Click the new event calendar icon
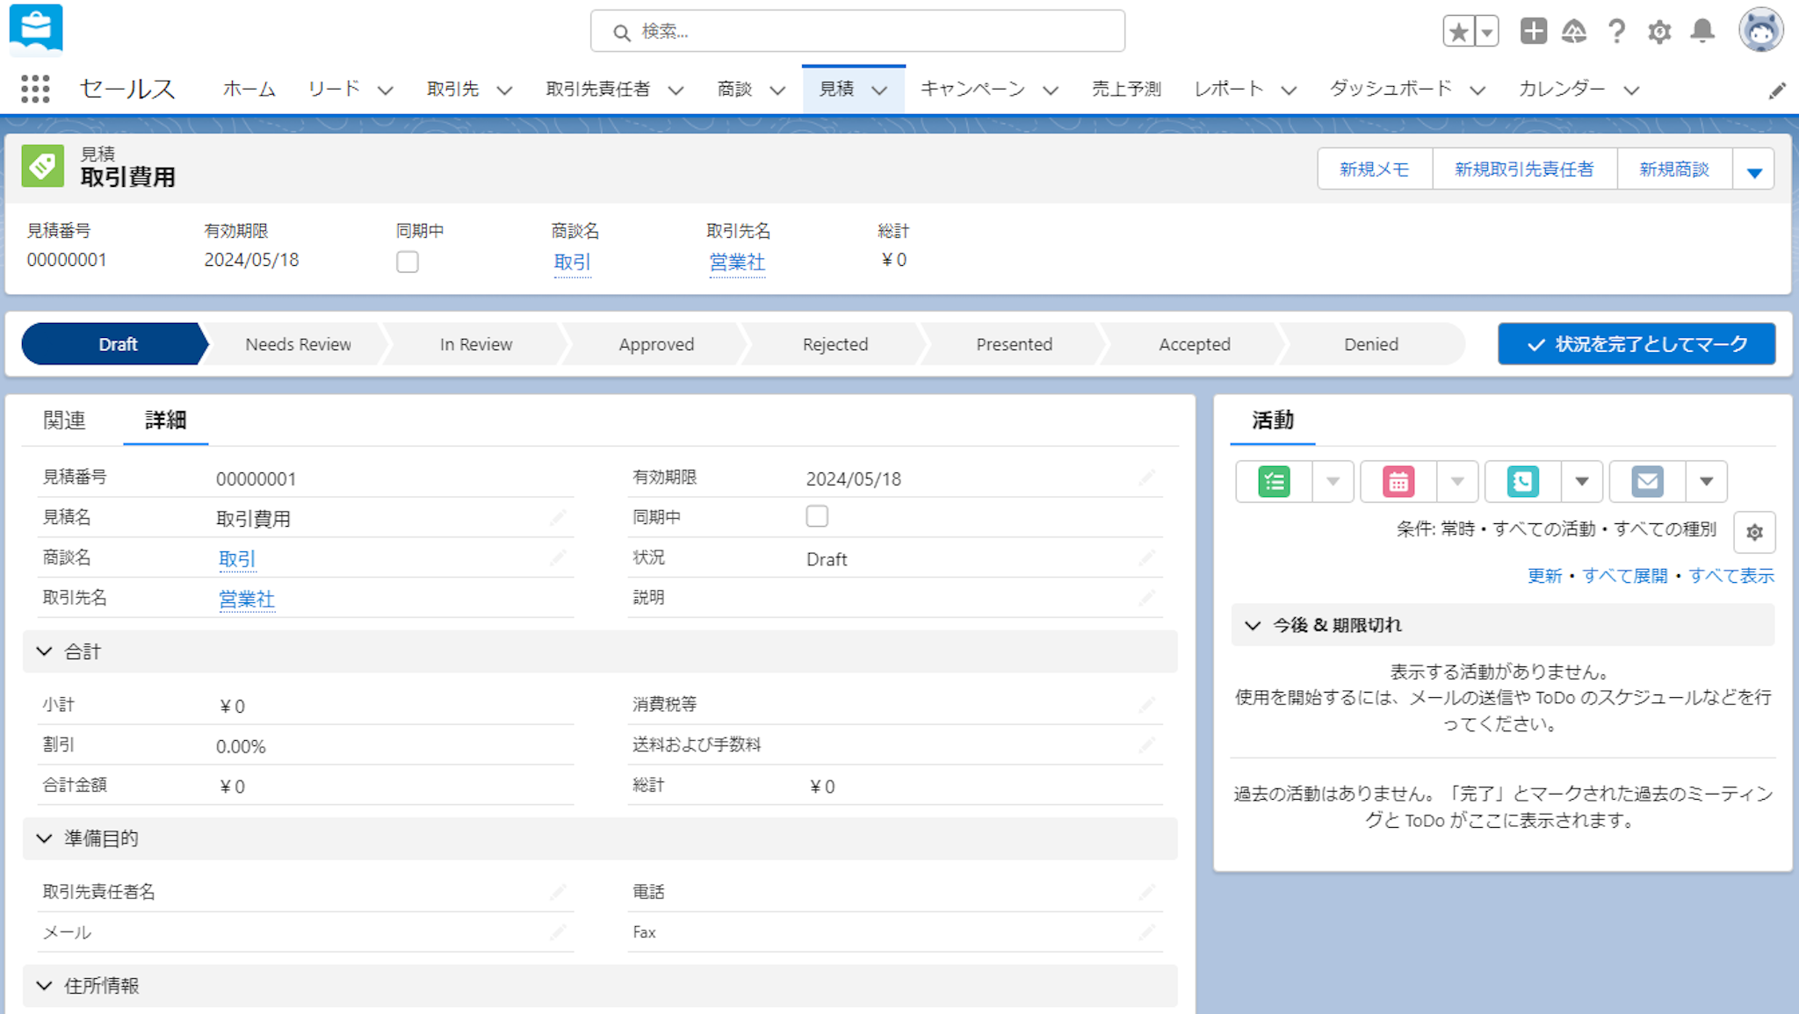Screen dimensions: 1799x1014 (x=1398, y=481)
